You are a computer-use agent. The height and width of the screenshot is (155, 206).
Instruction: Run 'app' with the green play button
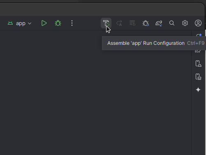[44, 23]
